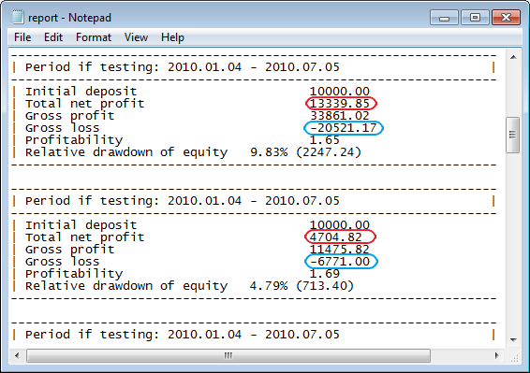Click 'Total net profit' label in first report
This screenshot has height=373, width=530.
[x=84, y=103]
